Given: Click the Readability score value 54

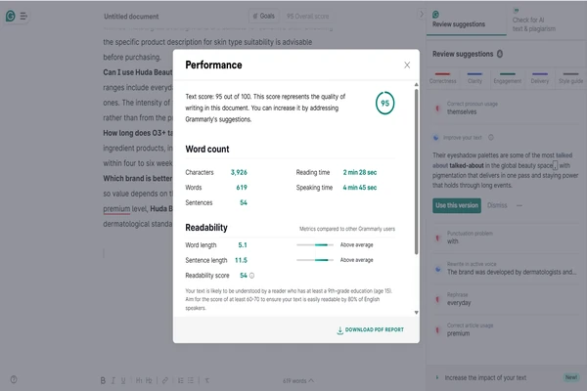Looking at the screenshot, I should 244,276.
